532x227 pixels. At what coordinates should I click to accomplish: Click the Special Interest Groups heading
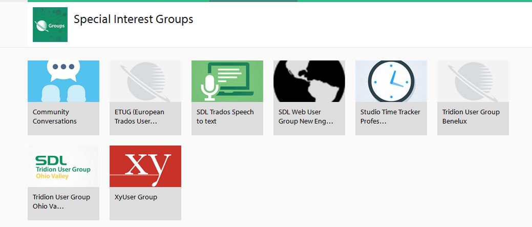coord(133,19)
